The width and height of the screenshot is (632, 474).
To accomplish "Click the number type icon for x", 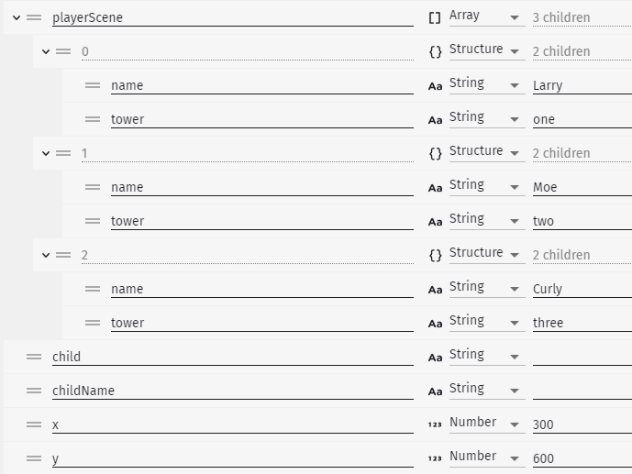I will click(435, 424).
